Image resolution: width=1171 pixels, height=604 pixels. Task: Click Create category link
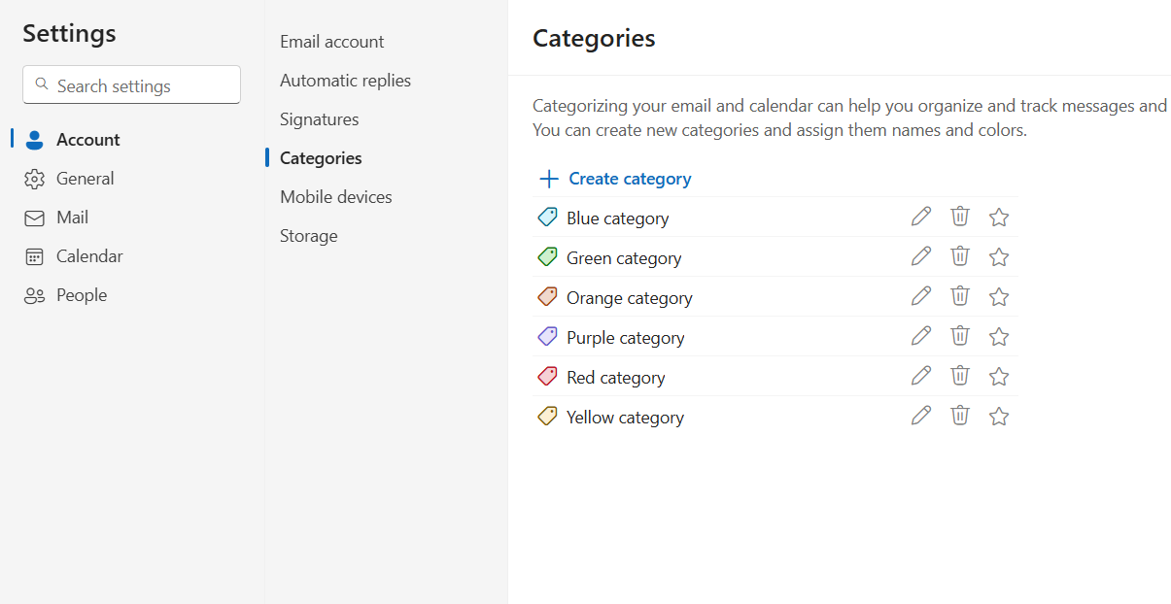tap(630, 179)
